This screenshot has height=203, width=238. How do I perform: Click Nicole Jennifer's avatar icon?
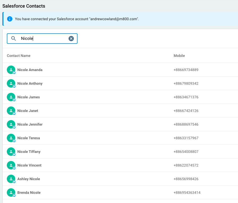[11, 124]
